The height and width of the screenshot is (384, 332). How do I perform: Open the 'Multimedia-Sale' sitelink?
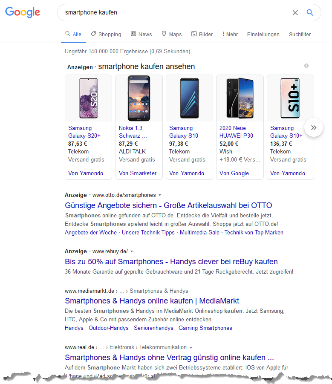pos(199,232)
